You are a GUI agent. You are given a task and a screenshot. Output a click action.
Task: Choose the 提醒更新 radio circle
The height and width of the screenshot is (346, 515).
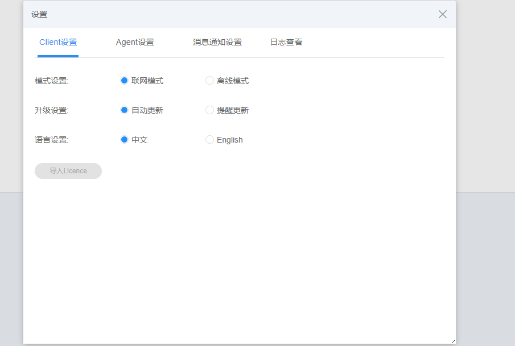209,110
